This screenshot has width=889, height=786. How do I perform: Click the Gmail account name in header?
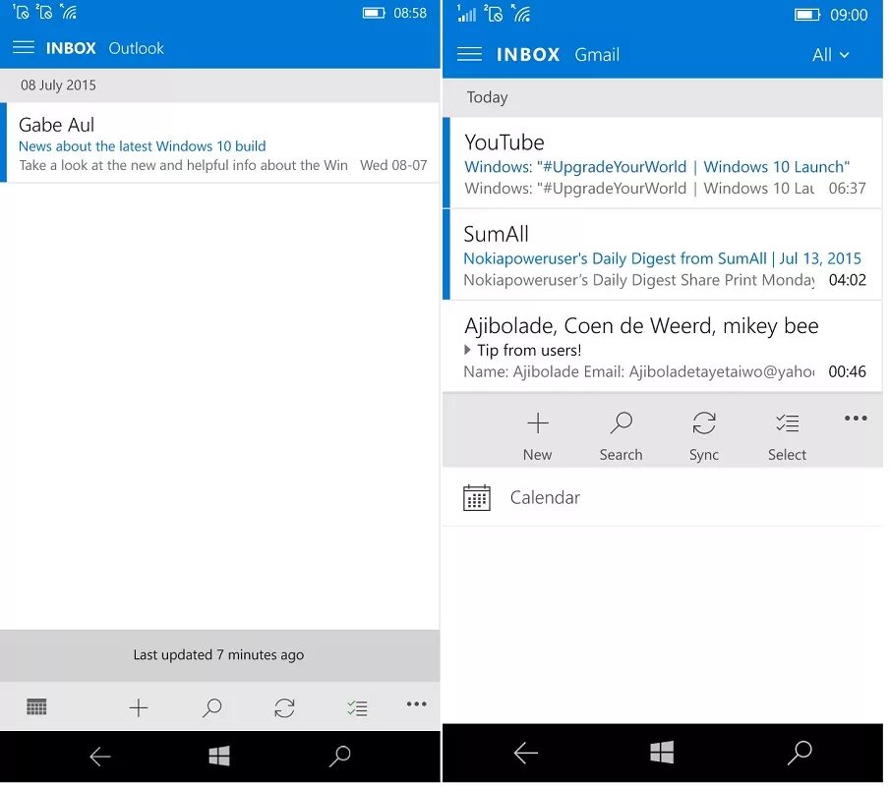click(x=597, y=55)
